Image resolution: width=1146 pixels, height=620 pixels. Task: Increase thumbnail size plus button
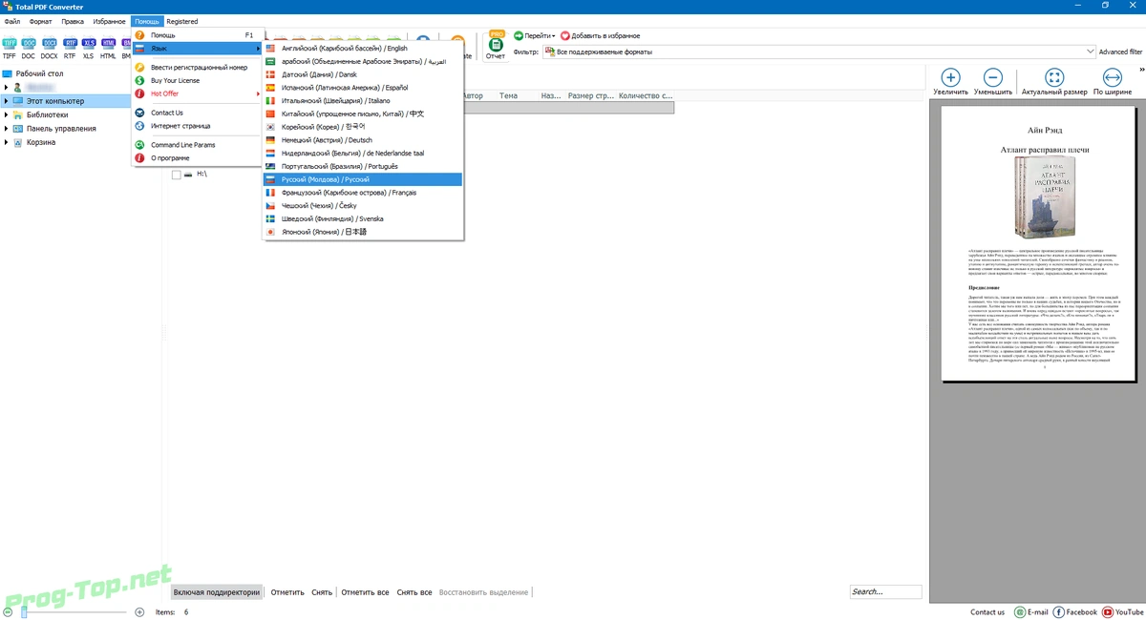click(139, 611)
